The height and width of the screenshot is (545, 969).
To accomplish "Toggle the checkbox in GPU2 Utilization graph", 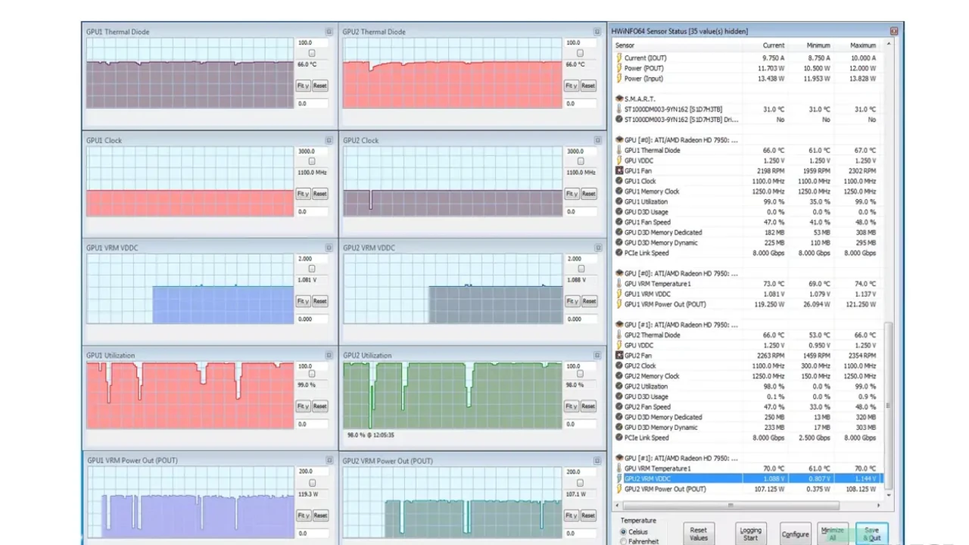I will [x=580, y=374].
